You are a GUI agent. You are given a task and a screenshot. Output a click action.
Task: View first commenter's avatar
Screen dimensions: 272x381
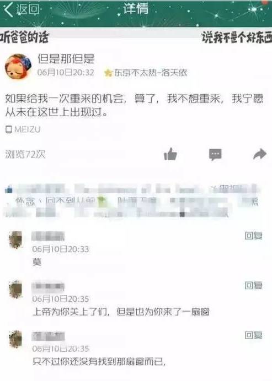15,240
